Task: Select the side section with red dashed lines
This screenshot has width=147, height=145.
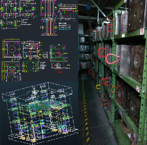Action: point(67,12)
